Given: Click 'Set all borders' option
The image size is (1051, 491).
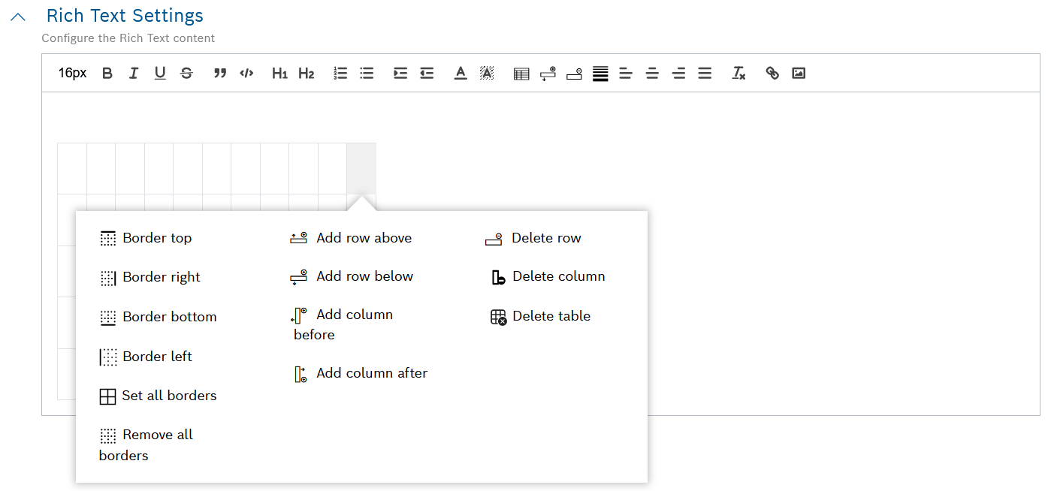Looking at the screenshot, I should coord(169,396).
